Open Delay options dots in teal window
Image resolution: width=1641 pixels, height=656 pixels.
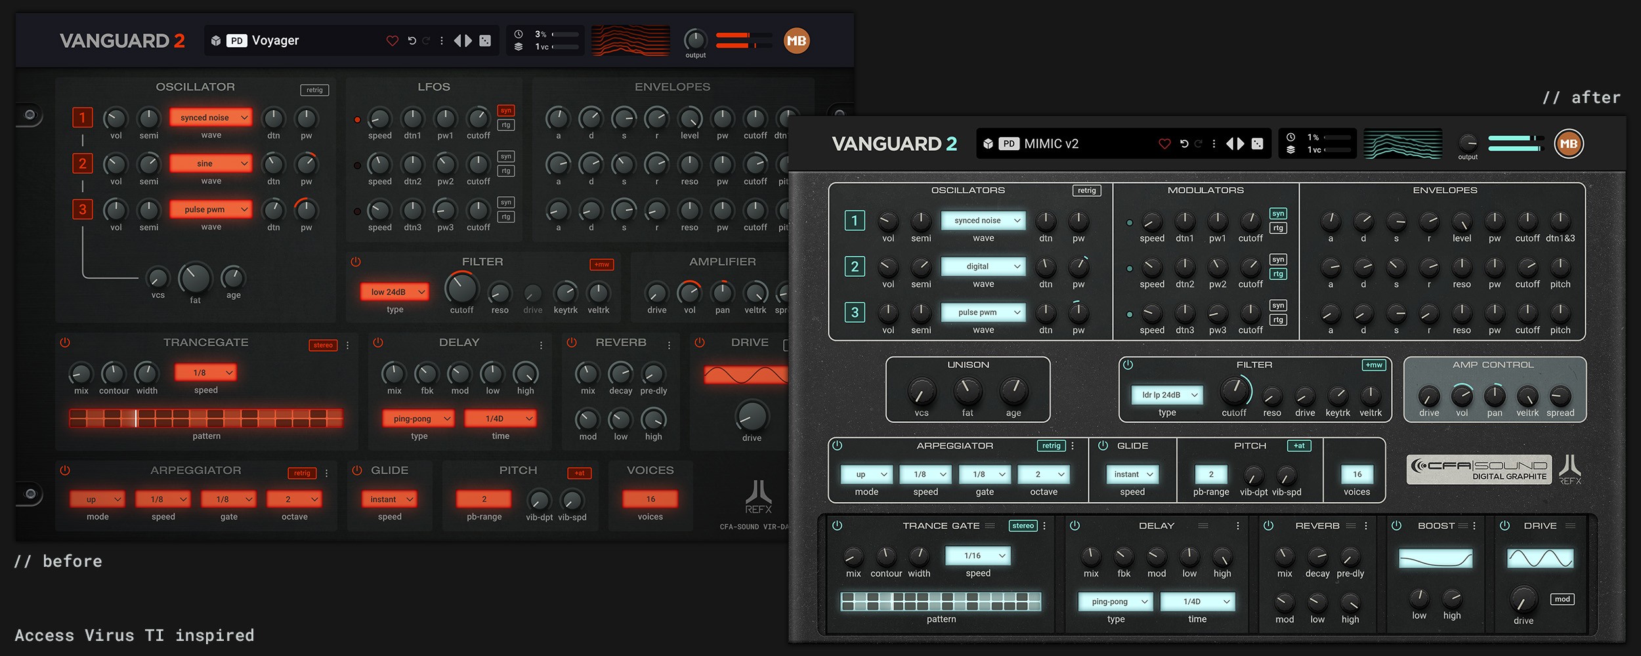click(1238, 526)
